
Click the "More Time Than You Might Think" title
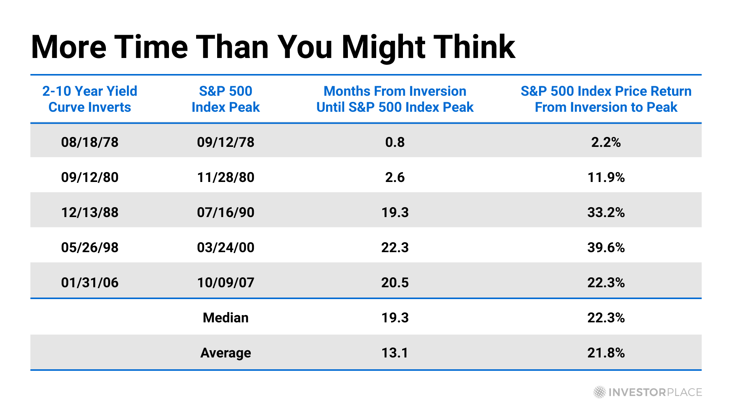point(273,47)
